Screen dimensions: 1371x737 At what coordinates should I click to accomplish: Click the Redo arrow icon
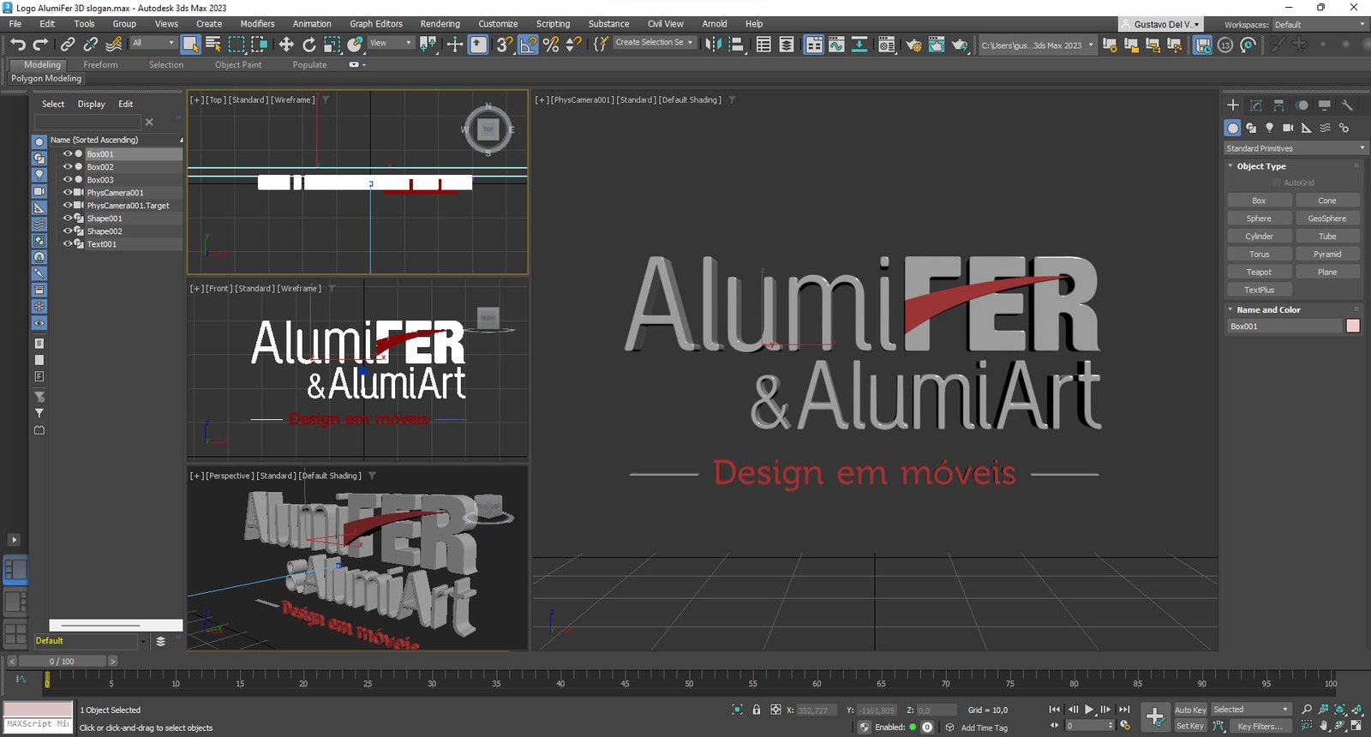click(x=40, y=44)
